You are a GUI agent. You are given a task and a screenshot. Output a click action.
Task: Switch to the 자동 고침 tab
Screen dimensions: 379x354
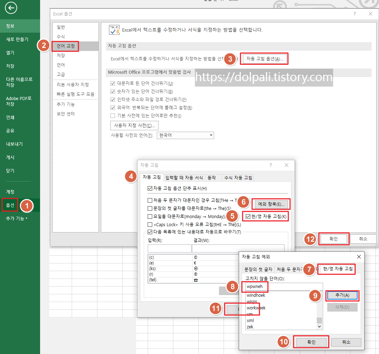click(152, 177)
